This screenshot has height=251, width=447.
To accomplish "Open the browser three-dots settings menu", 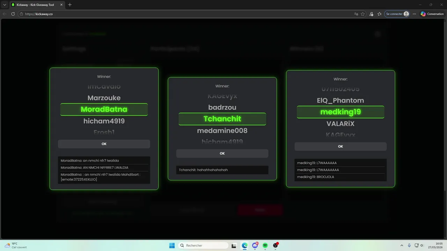I will point(415,14).
